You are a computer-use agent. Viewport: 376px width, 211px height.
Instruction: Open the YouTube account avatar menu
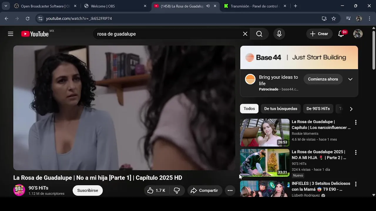[x=358, y=34]
